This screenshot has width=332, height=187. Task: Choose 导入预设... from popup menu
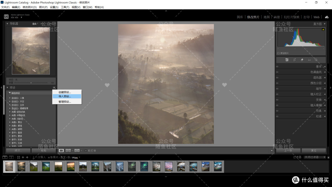click(67, 96)
